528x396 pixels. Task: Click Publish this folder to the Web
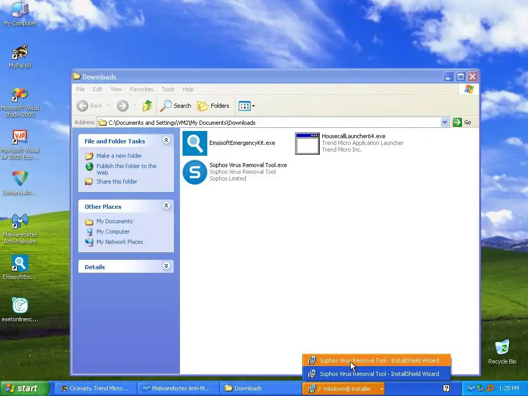(x=126, y=169)
